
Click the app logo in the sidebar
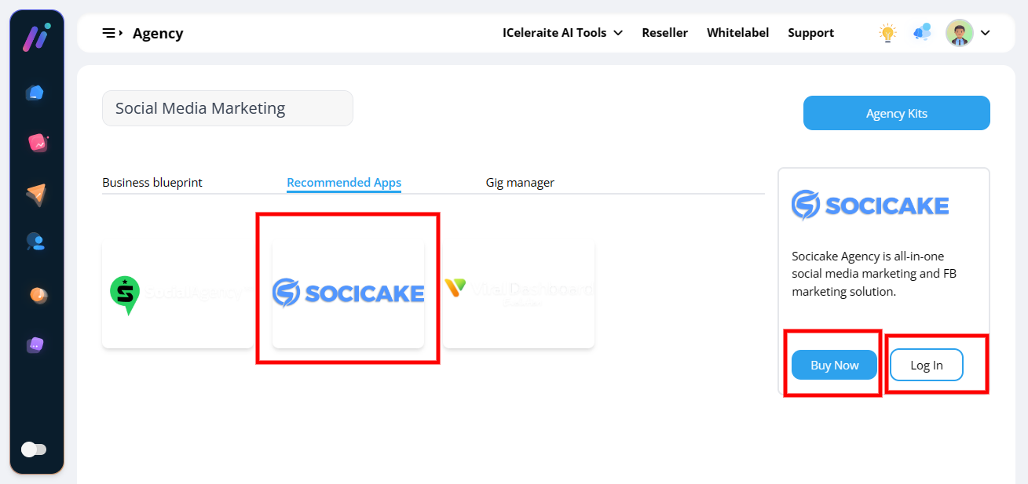(36, 38)
